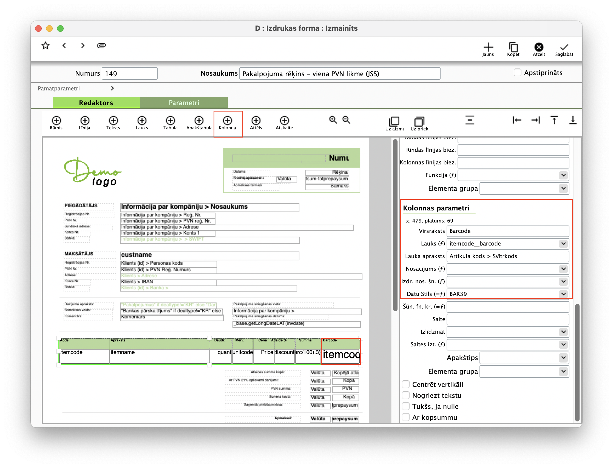Insert an Attēls image element
The image size is (613, 468).
pos(256,121)
